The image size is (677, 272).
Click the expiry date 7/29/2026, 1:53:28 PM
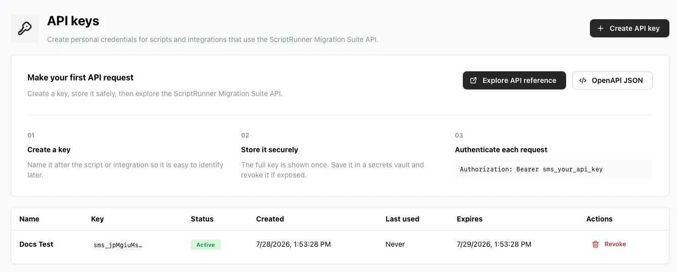tap(494, 244)
